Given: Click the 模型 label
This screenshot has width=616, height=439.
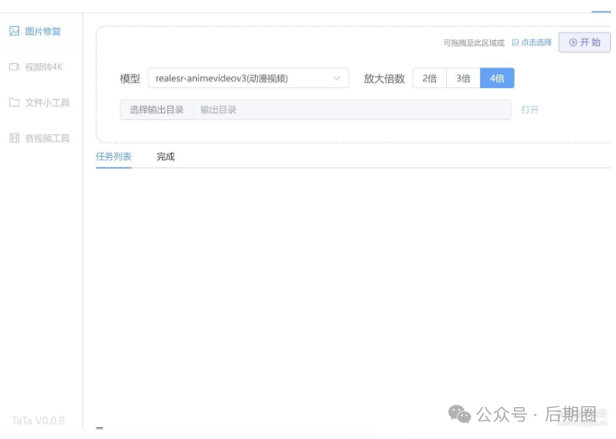Looking at the screenshot, I should [130, 78].
